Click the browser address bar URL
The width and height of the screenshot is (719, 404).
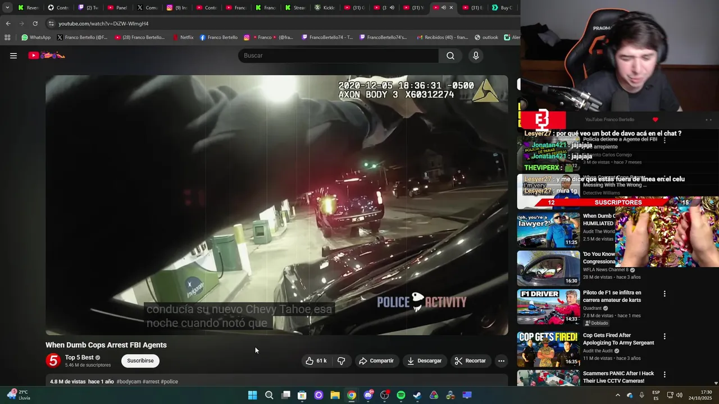click(104, 24)
